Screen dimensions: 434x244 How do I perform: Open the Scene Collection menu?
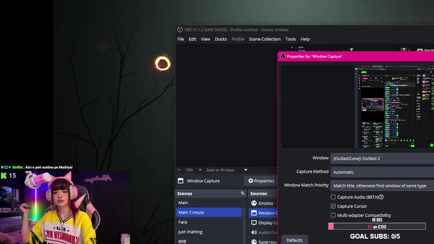coord(265,39)
